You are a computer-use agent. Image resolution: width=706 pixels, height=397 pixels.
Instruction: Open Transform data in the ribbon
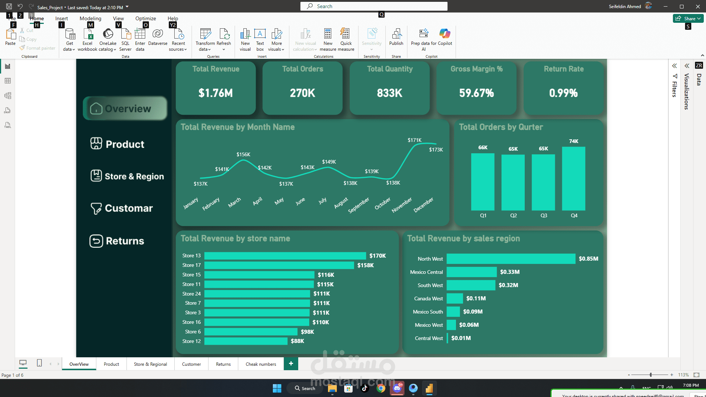205,34
